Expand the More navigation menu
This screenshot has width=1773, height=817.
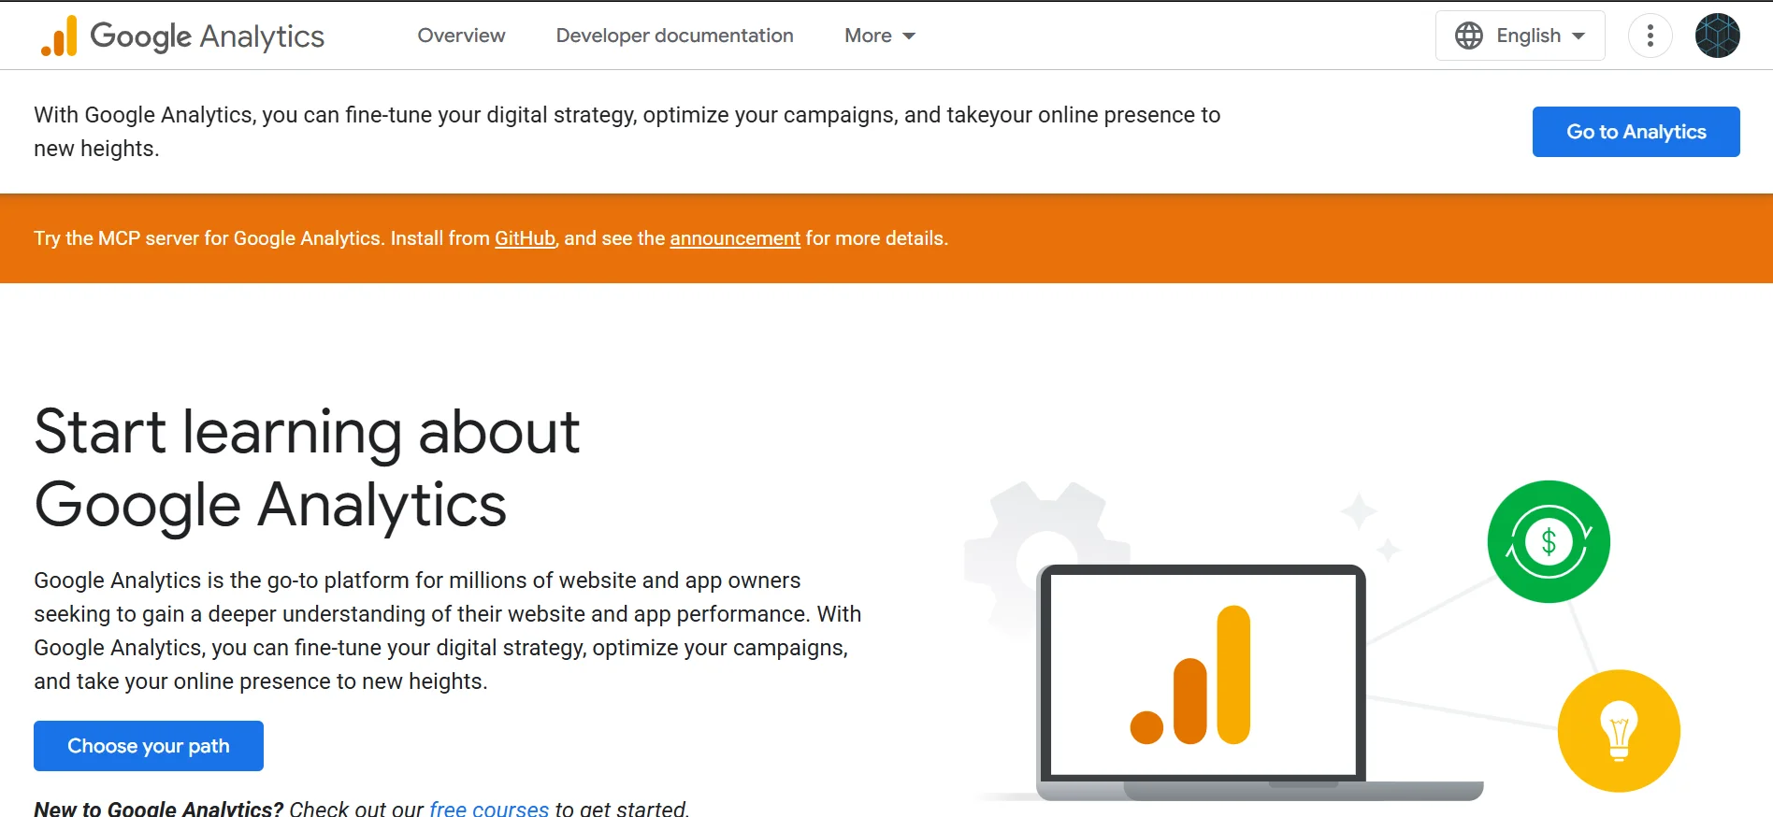pos(879,36)
